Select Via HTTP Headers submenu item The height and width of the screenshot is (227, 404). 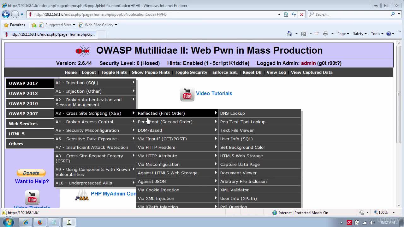[177, 147]
